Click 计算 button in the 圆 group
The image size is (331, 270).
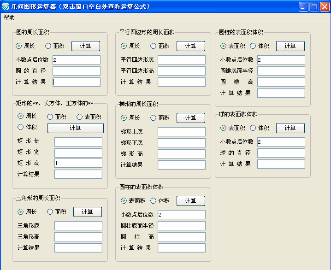point(86,46)
